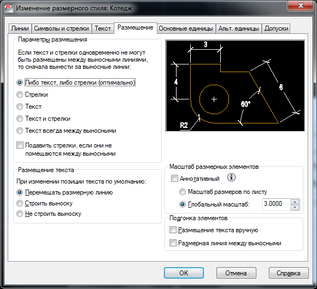Viewport: 317px width, 289px height.
Task: Open help via the Справка button
Action: point(289,273)
